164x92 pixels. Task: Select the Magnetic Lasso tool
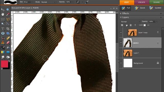(8, 19)
